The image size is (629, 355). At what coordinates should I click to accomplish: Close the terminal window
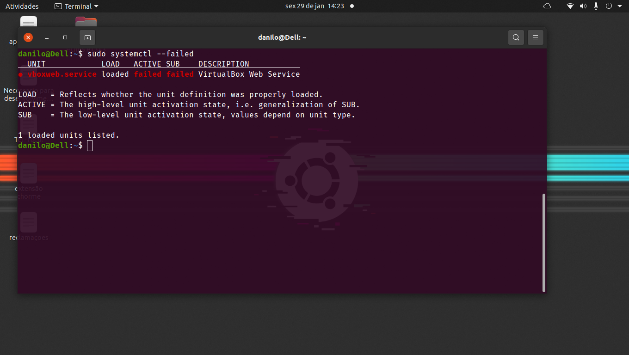(x=28, y=37)
